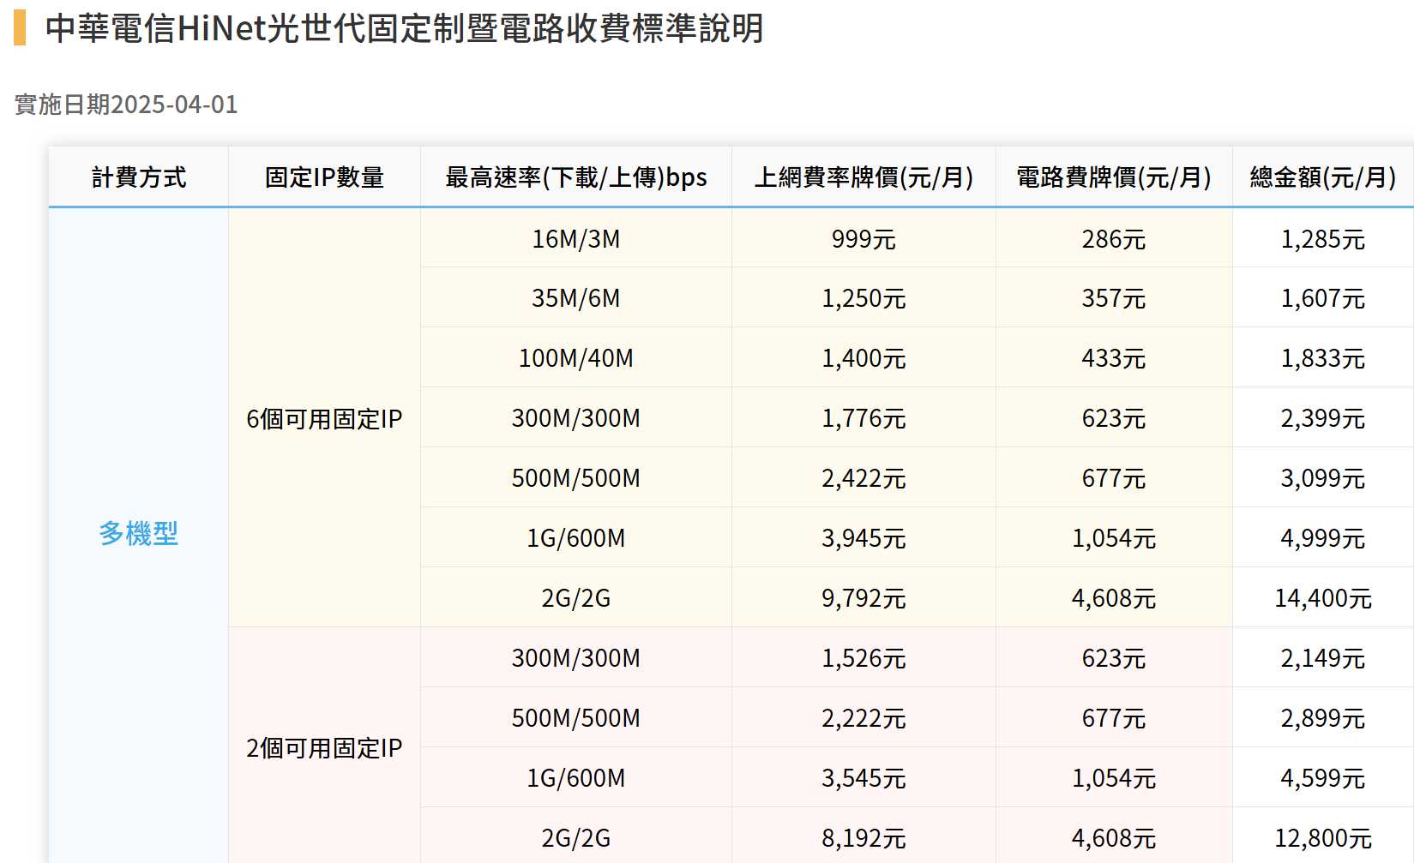Click 1G/600M in the 3,945元 row

[x=576, y=538]
